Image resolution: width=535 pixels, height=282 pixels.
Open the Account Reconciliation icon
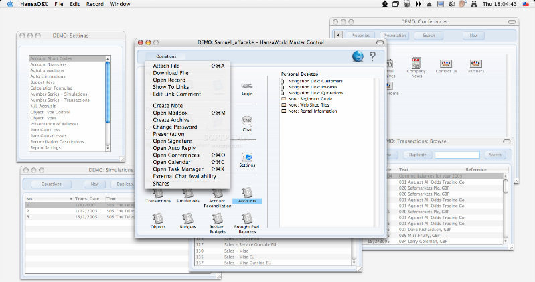(217, 193)
